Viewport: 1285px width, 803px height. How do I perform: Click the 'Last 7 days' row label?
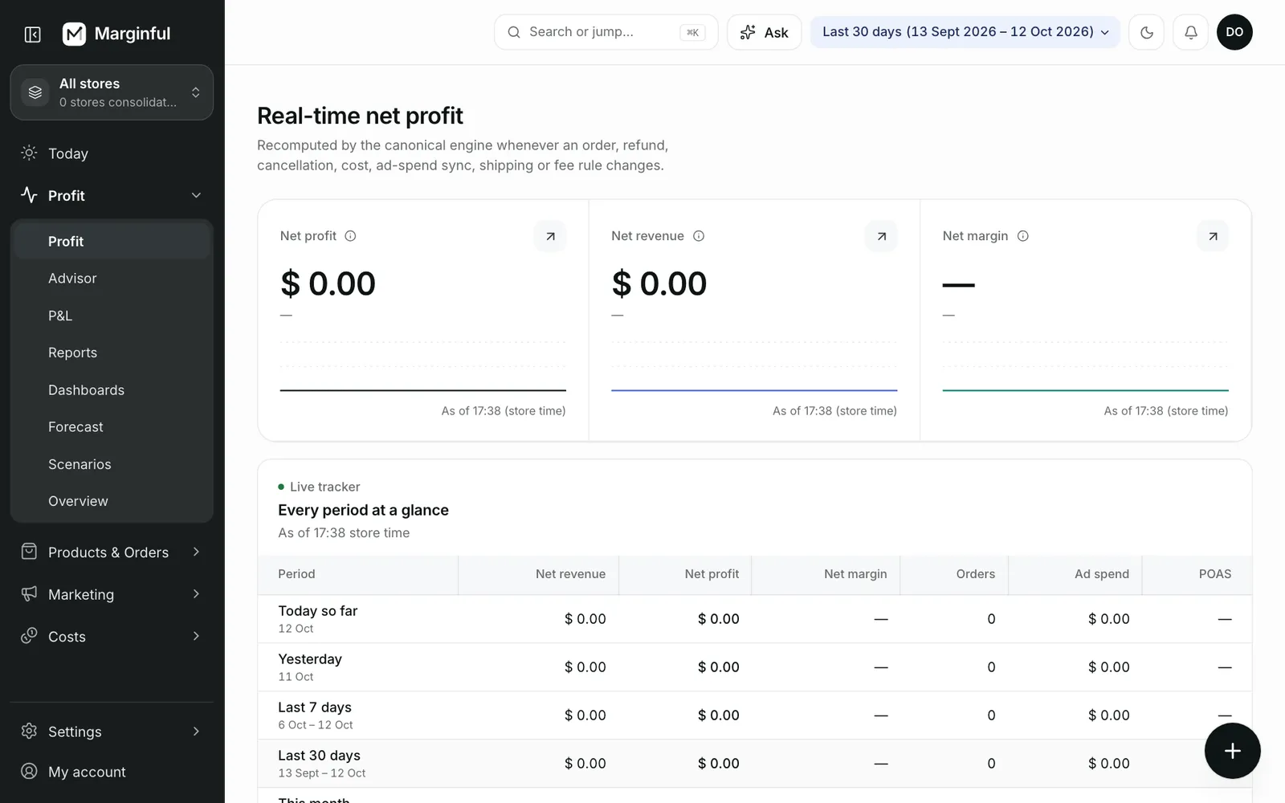pyautogui.click(x=315, y=707)
